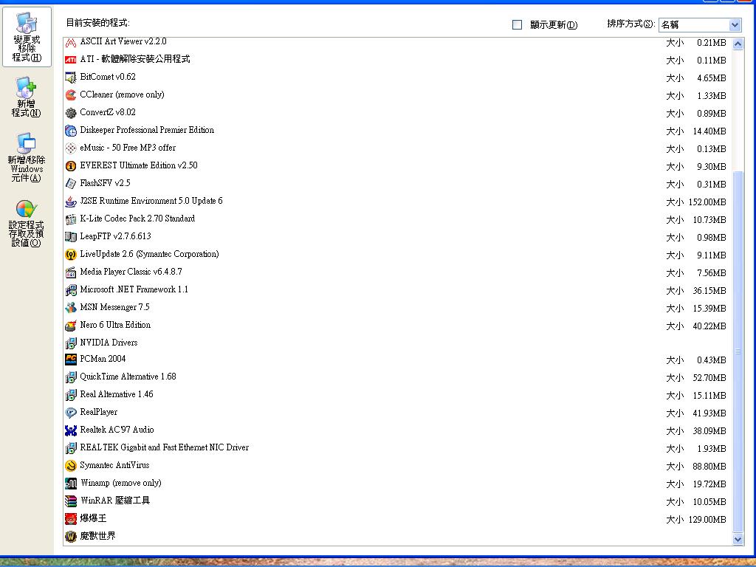This screenshot has width=756, height=567.
Task: Click the Realtek AC'97 Audio icon
Action: [x=70, y=430]
